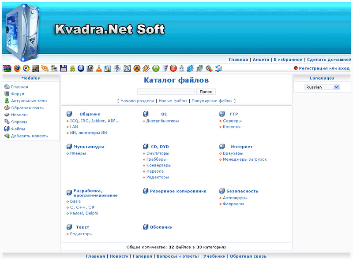Click Сделать домашней link

point(329,59)
